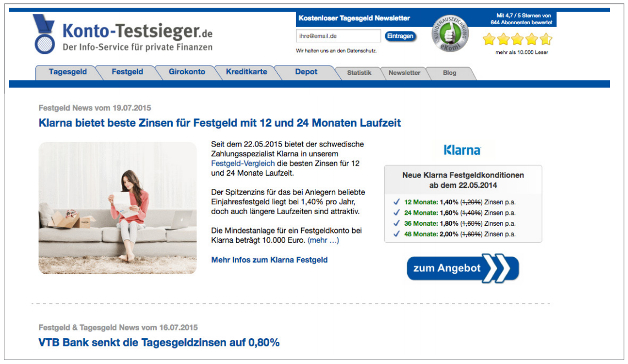Click the checkmark beside 36 Monate
Screen dimensions: 628x364
[x=396, y=223]
